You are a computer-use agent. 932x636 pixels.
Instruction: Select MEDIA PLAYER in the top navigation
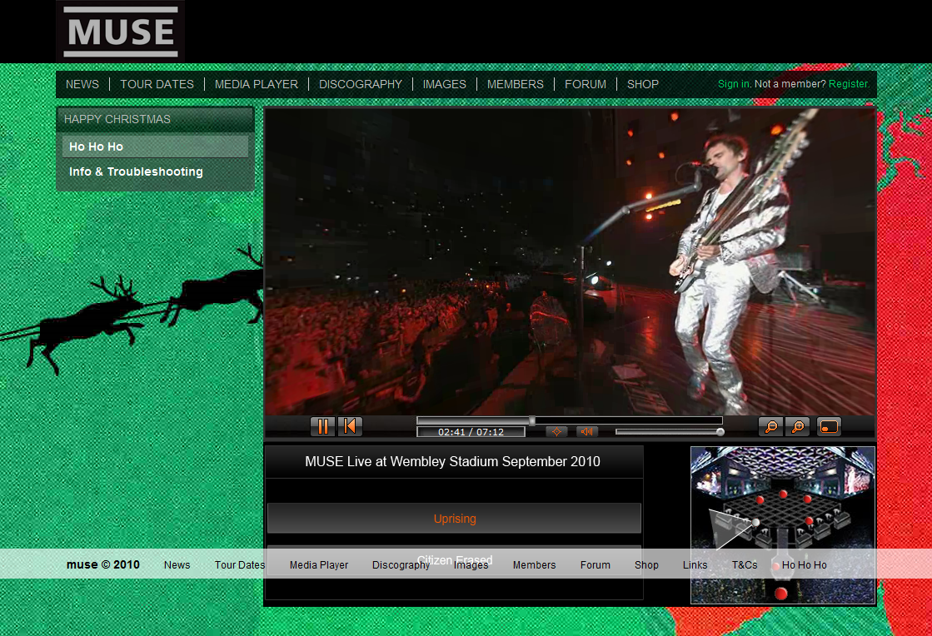pos(257,84)
